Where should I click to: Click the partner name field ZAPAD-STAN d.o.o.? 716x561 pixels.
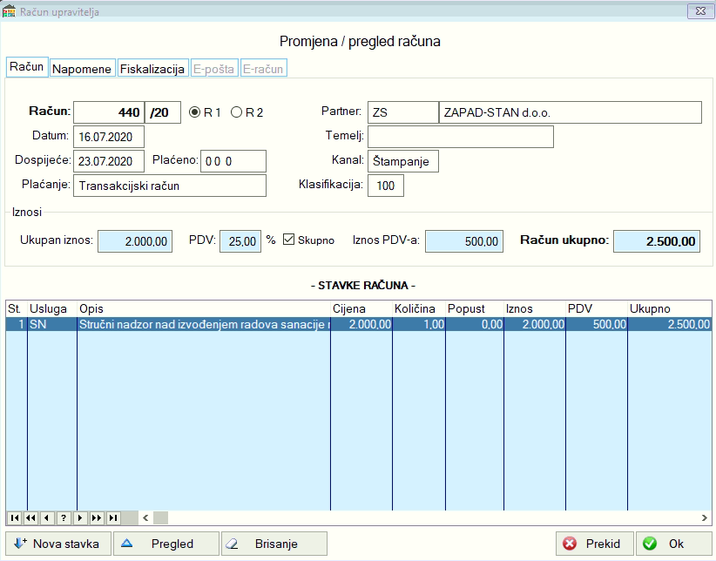pos(571,112)
